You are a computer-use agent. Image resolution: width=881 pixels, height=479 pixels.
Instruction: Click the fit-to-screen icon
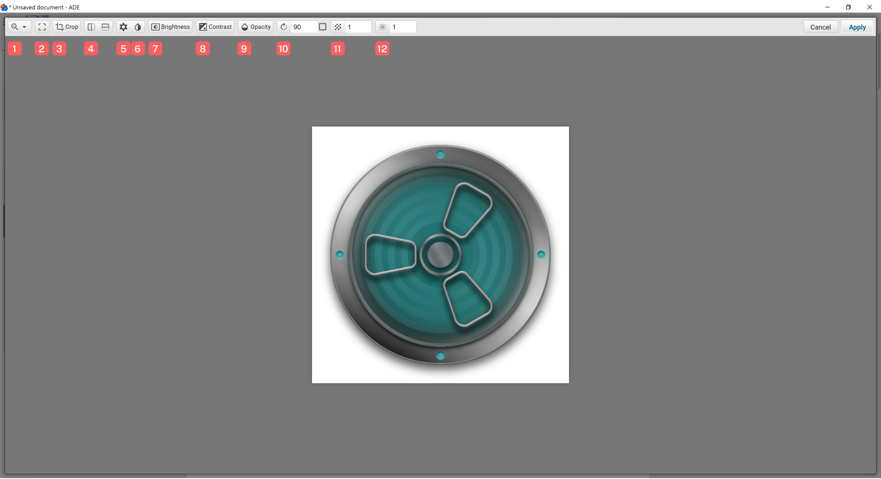pos(42,27)
